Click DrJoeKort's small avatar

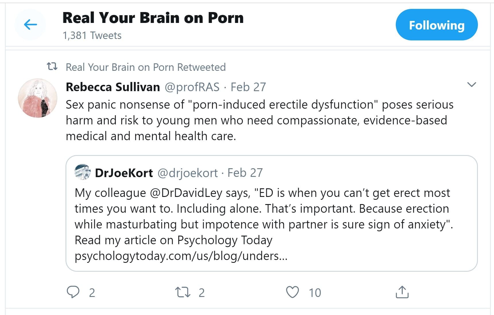(83, 172)
